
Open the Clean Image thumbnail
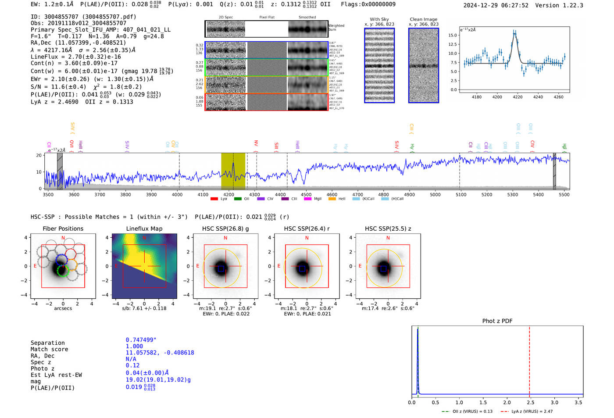tap(424, 65)
